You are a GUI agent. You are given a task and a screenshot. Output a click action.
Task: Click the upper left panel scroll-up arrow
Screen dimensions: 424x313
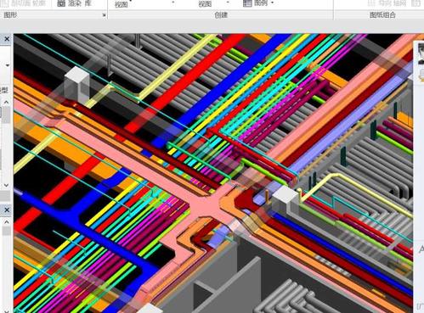point(7,102)
